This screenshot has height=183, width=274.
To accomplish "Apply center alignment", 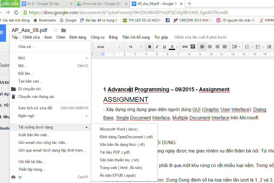I will (209, 47).
